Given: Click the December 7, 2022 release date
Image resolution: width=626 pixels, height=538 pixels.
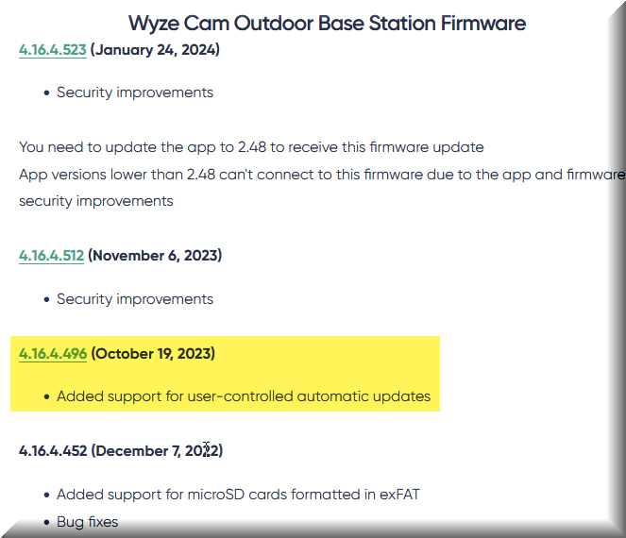Looking at the screenshot, I should (x=157, y=451).
